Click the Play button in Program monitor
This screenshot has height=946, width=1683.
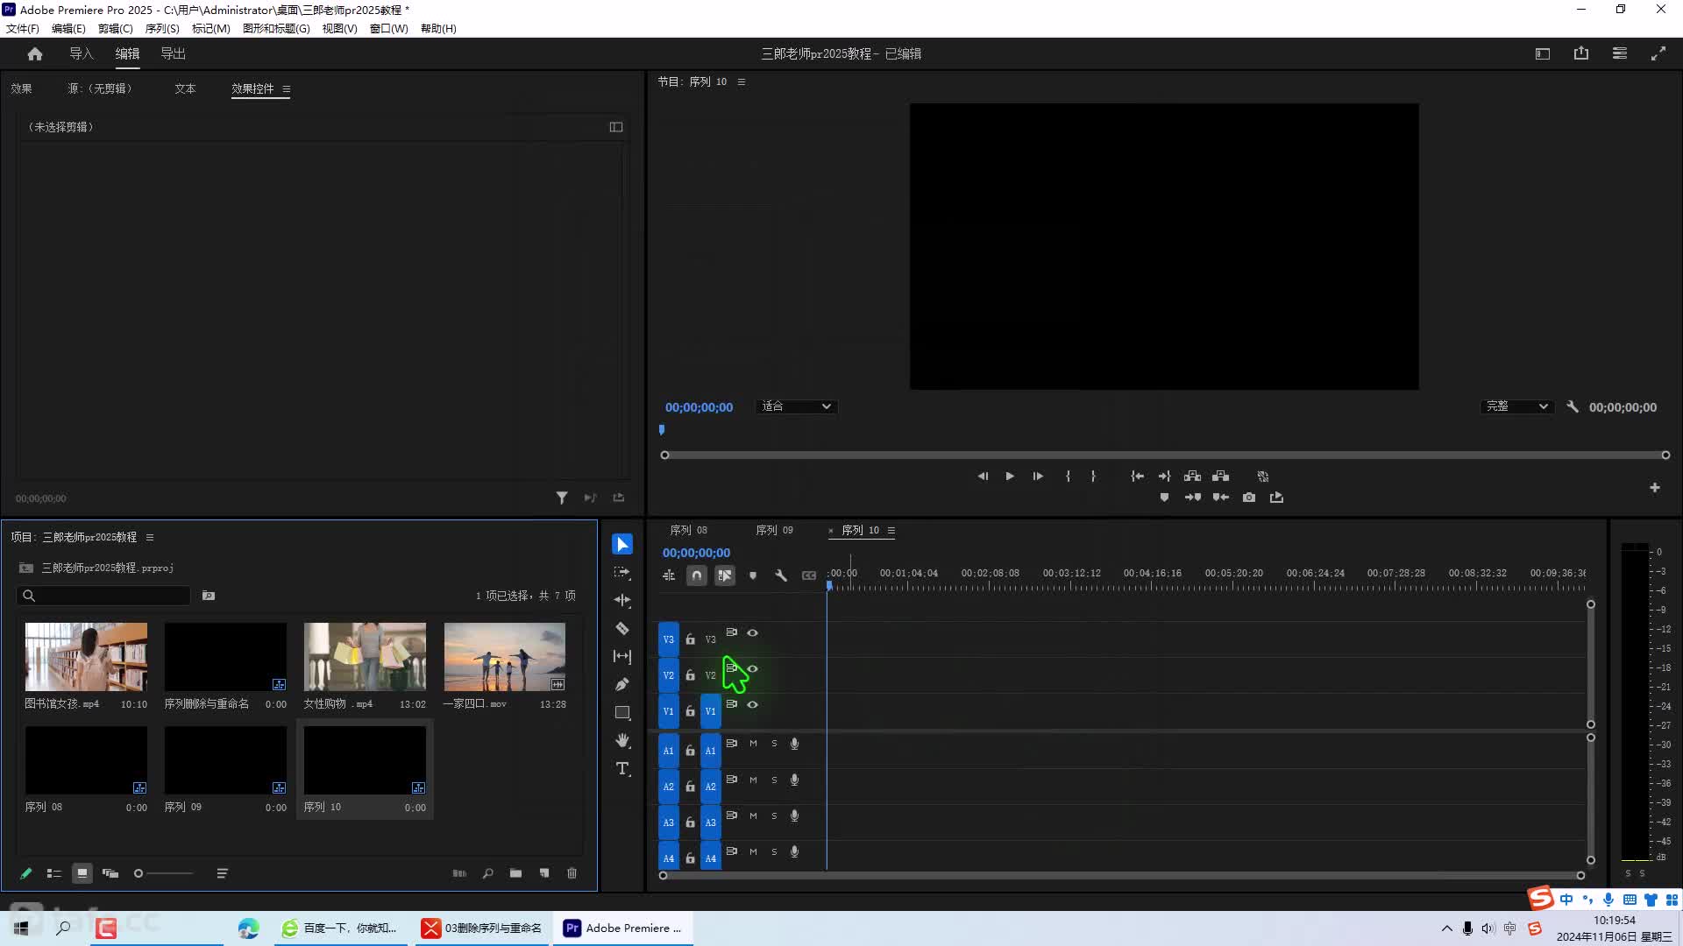coord(1010,477)
